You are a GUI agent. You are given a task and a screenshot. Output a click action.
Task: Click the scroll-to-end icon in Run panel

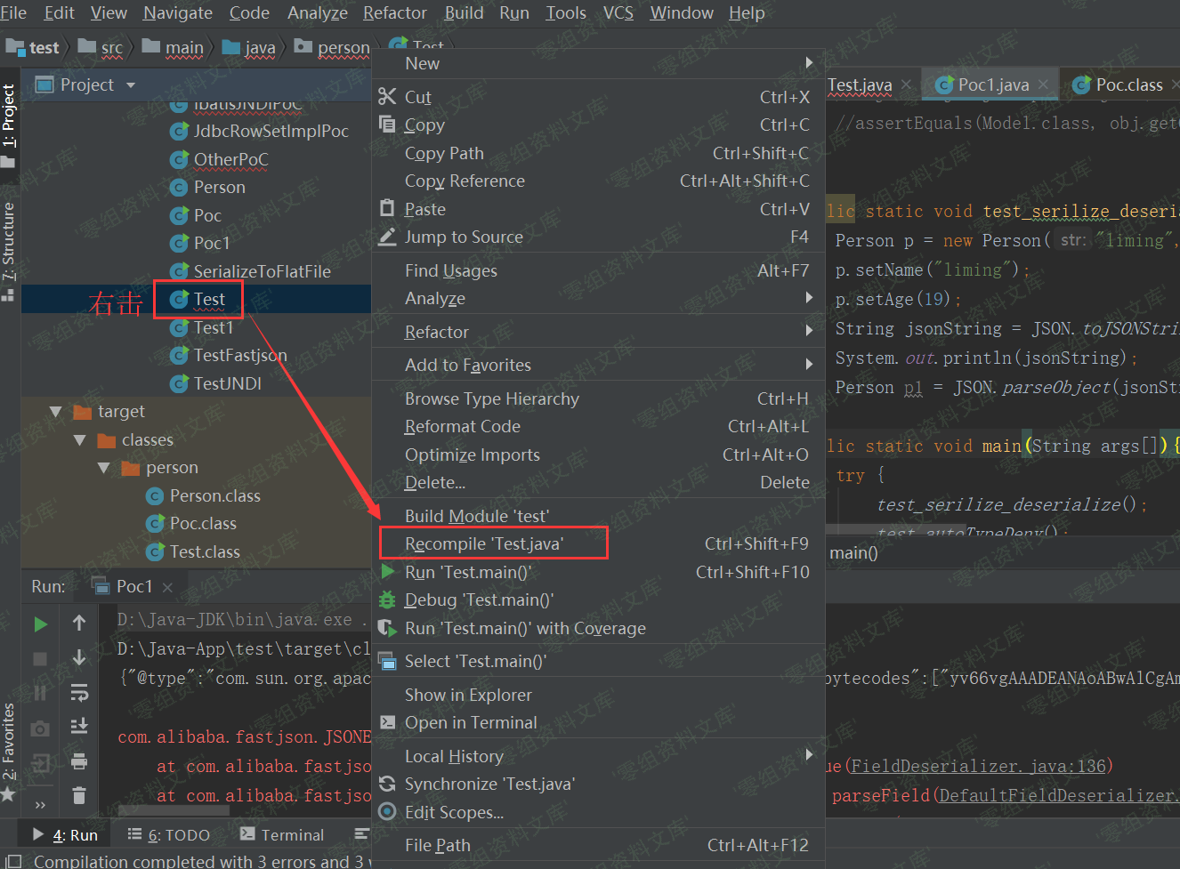(x=79, y=727)
